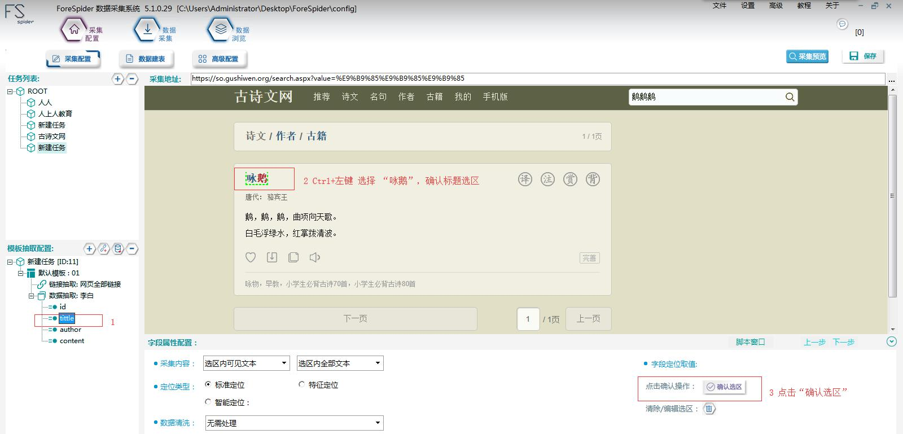
Task: Select the 古诗文网 task in 任务列表
Action: click(52, 137)
